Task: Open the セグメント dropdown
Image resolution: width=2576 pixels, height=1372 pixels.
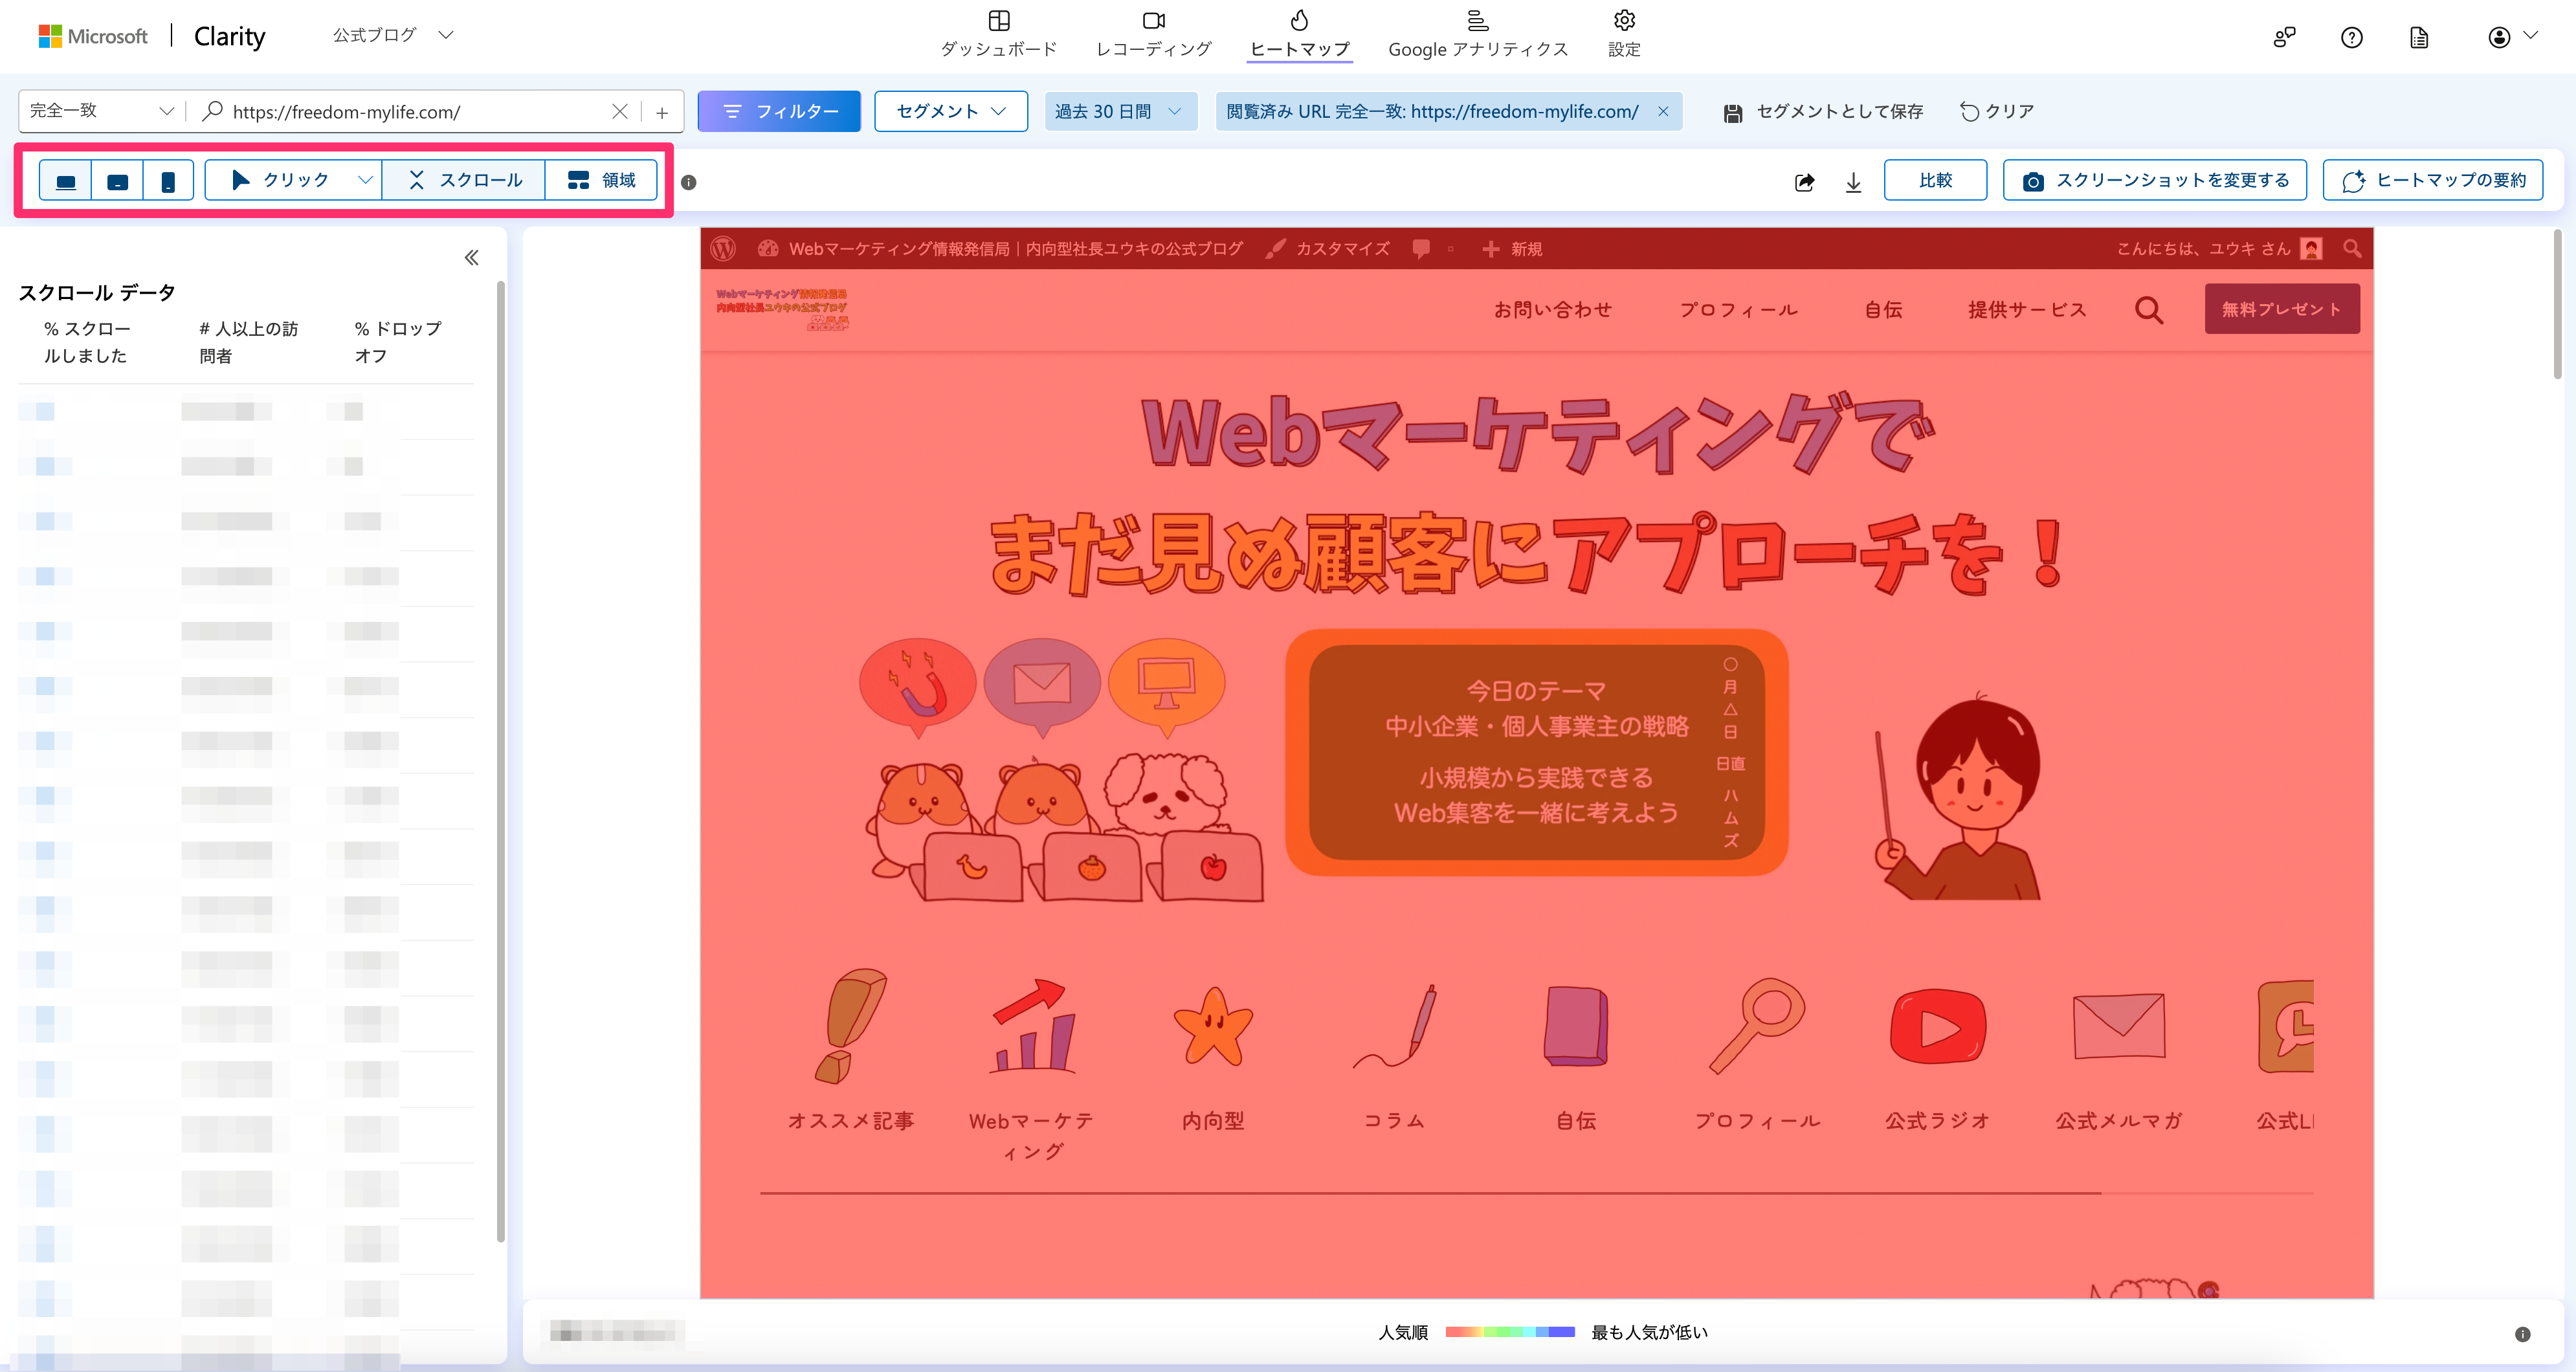Action: point(951,111)
